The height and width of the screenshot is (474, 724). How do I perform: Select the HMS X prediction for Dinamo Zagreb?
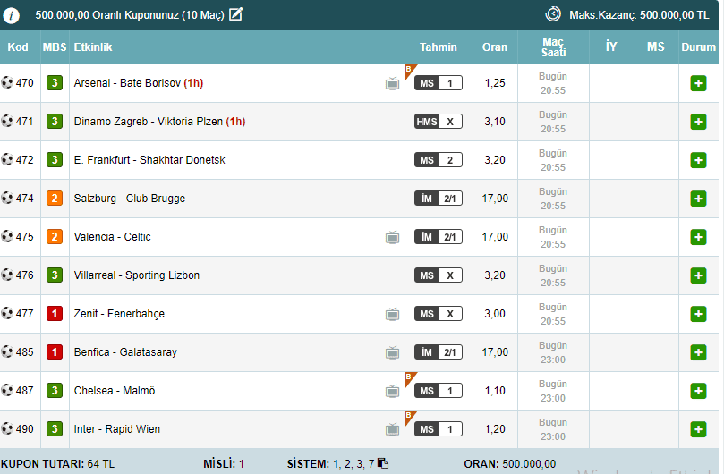[439, 122]
